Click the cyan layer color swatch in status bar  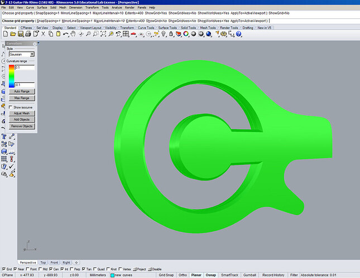click(x=113, y=275)
